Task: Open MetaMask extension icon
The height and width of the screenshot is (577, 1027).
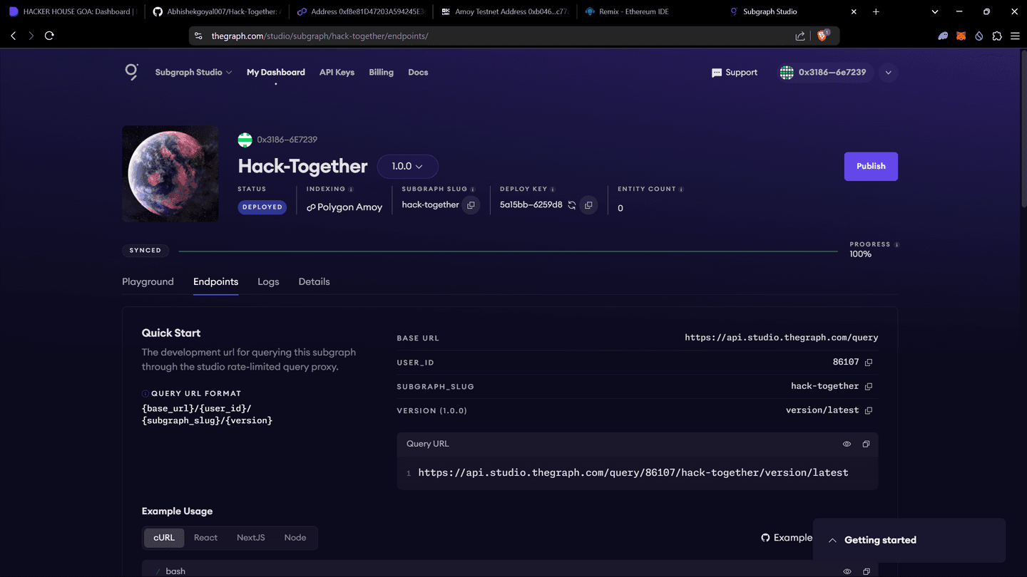Action: click(961, 36)
